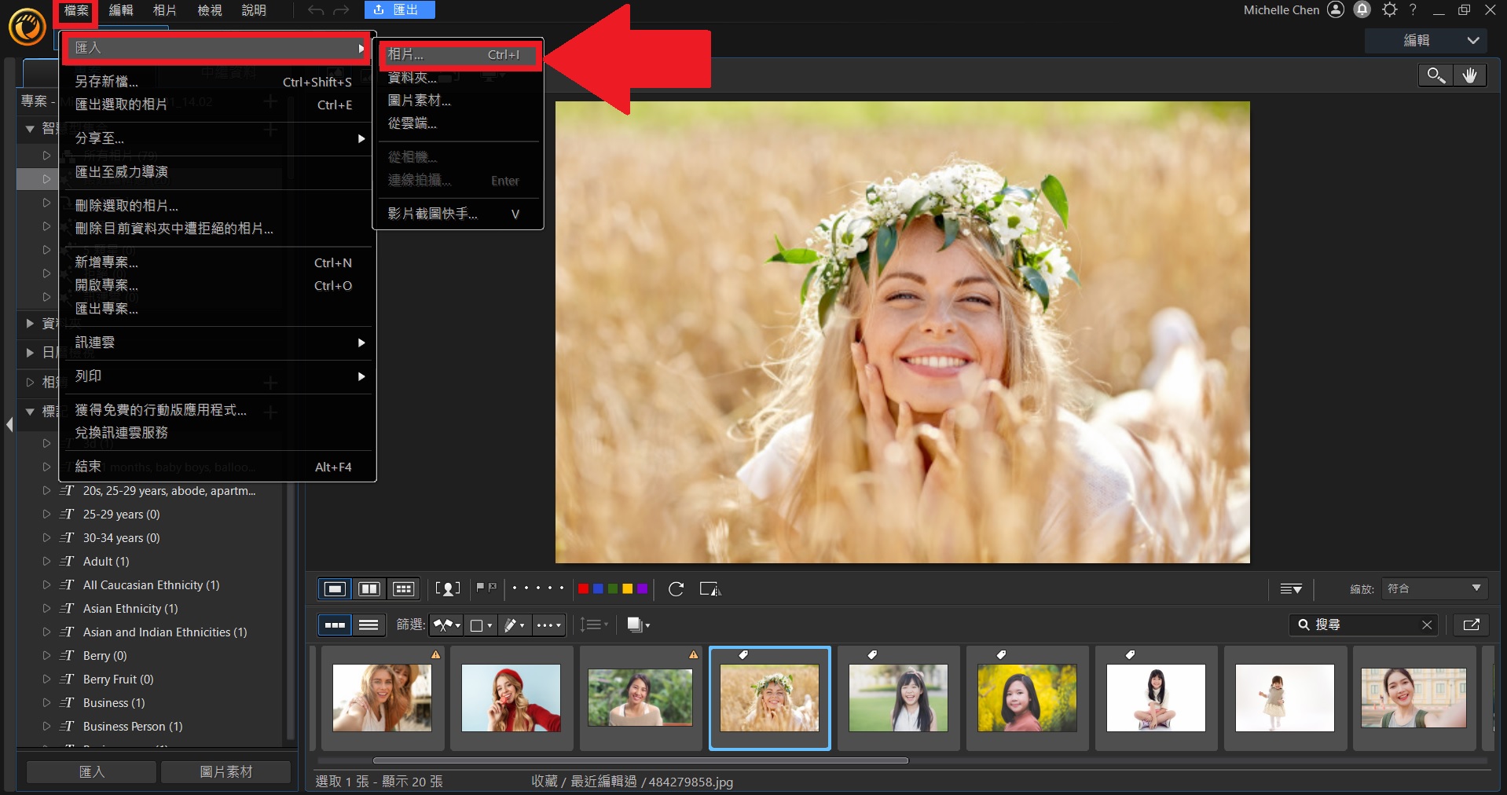Rotate the photo with the rotate icon
This screenshot has width=1507, height=795.
pos(676,589)
